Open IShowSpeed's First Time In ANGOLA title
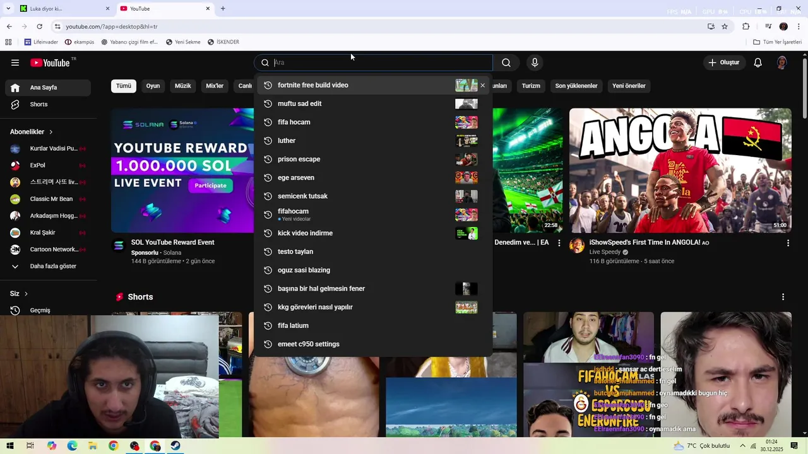The height and width of the screenshot is (454, 808). coord(649,242)
